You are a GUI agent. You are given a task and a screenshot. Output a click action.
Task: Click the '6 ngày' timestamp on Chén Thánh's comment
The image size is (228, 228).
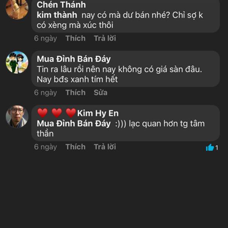click(x=45, y=38)
